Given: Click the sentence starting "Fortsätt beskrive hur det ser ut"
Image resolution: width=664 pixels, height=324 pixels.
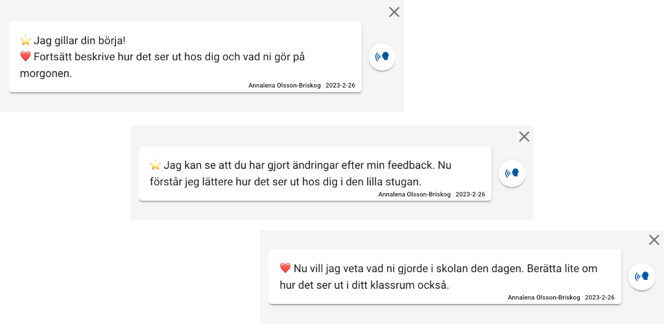Looking at the screenshot, I should coord(162,65).
